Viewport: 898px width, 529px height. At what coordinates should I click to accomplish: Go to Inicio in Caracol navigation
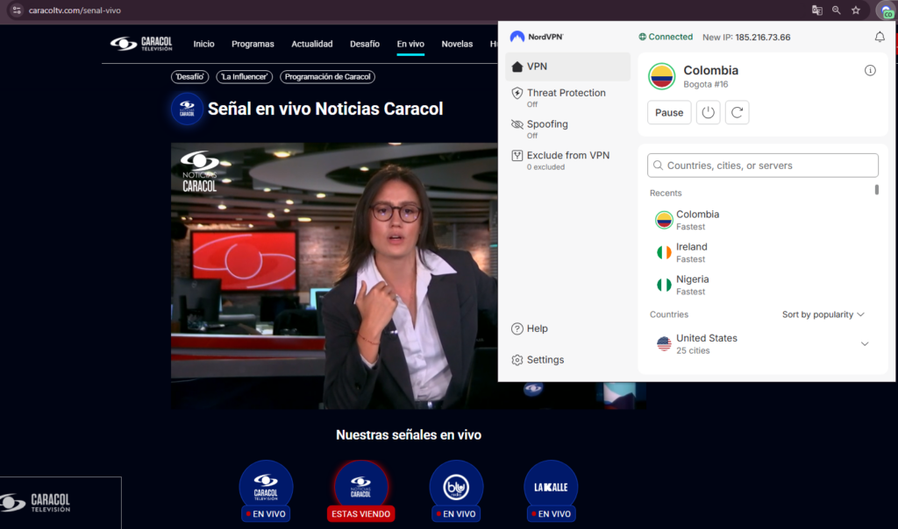pos(203,44)
